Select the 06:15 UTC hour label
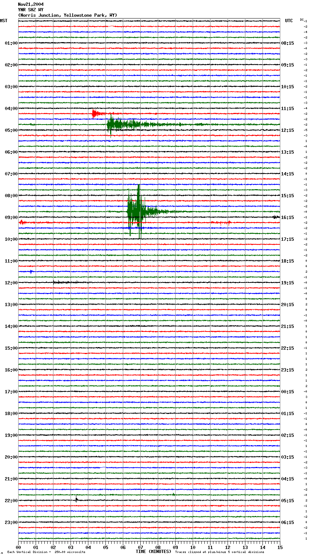Viewport: 309px width, 557px height. coord(288,523)
